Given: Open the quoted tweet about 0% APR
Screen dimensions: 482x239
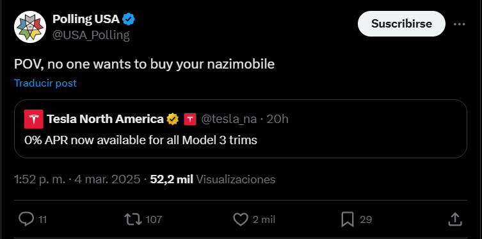Looking at the screenshot, I should tap(241, 129).
